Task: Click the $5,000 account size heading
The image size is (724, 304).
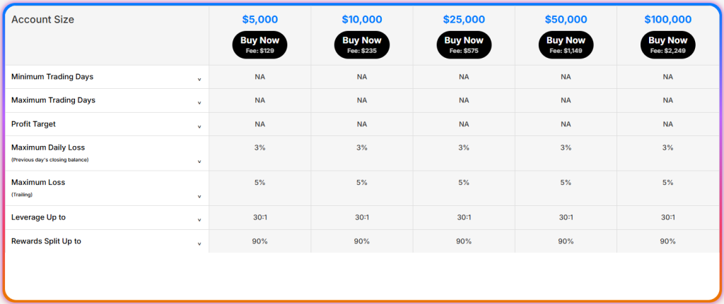Action: coord(259,20)
